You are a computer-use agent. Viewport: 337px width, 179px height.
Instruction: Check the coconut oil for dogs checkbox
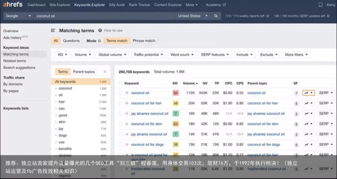pos(120,144)
